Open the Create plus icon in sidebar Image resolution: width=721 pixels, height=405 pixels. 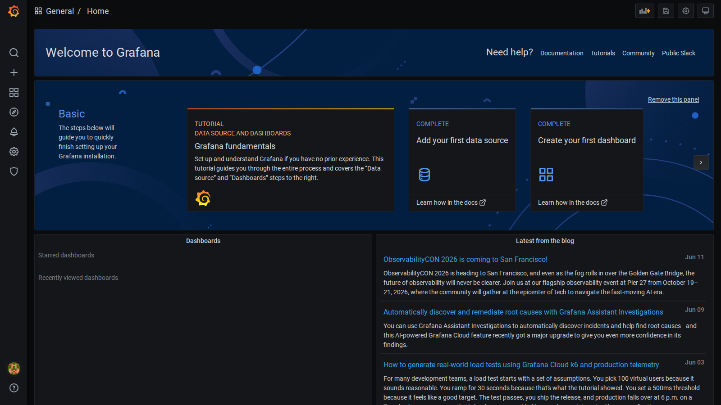[x=14, y=72]
